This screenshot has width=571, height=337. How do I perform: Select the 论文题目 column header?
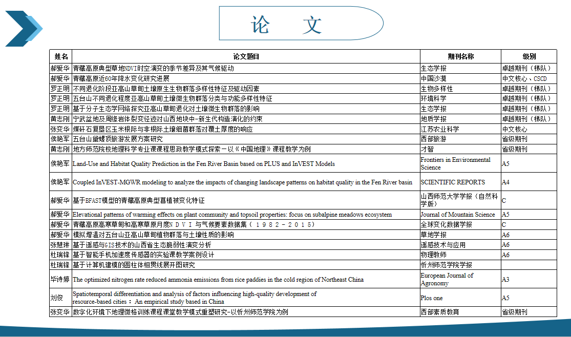pyautogui.click(x=246, y=56)
